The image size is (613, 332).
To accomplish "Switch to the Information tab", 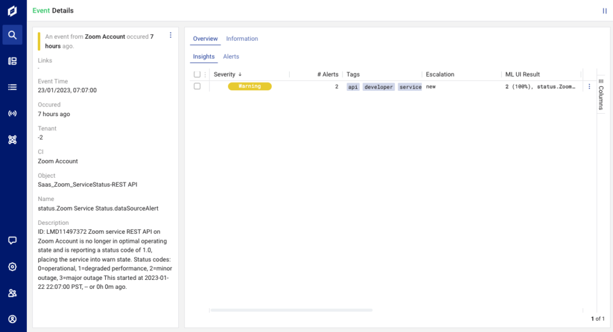I will 242,39.
